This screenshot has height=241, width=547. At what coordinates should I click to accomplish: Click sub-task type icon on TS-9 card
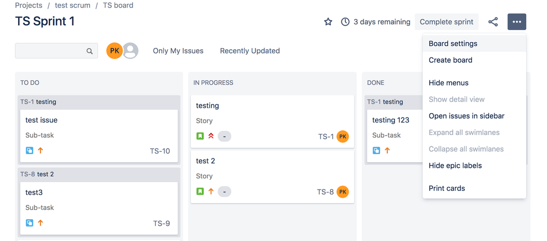(29, 223)
